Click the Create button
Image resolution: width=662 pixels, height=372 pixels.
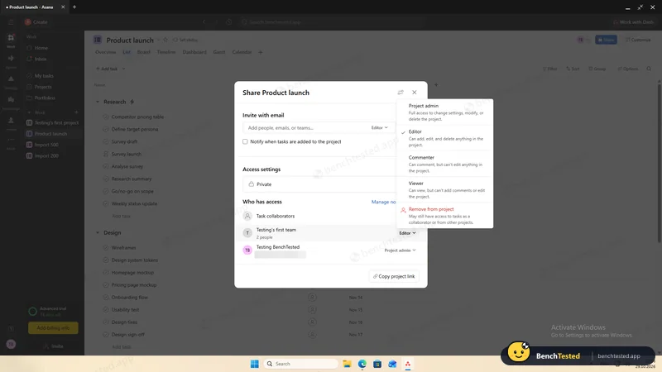point(36,22)
